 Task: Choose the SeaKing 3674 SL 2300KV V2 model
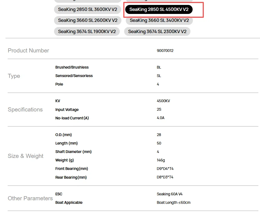pyautogui.click(x=157, y=31)
